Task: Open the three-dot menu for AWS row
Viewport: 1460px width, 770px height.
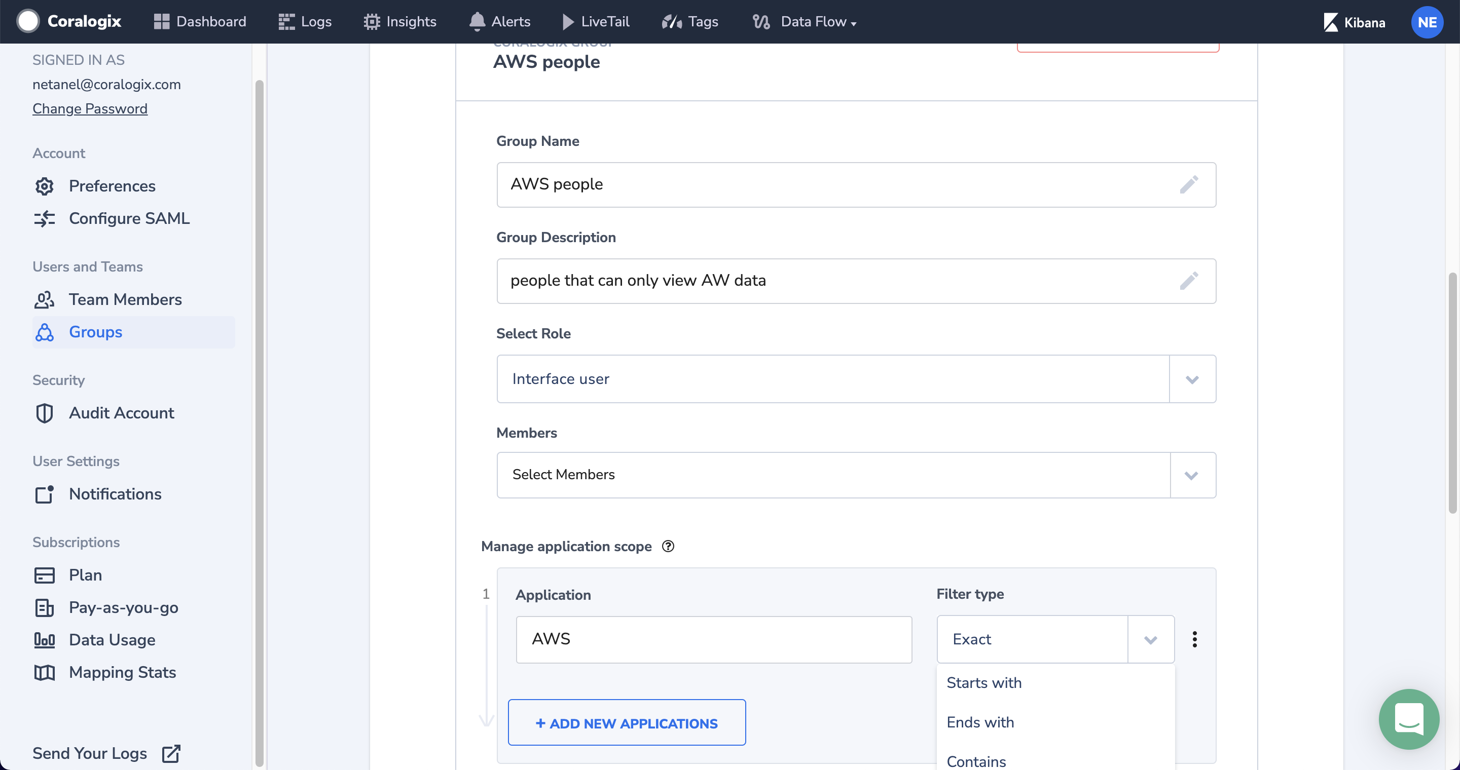Action: tap(1194, 639)
